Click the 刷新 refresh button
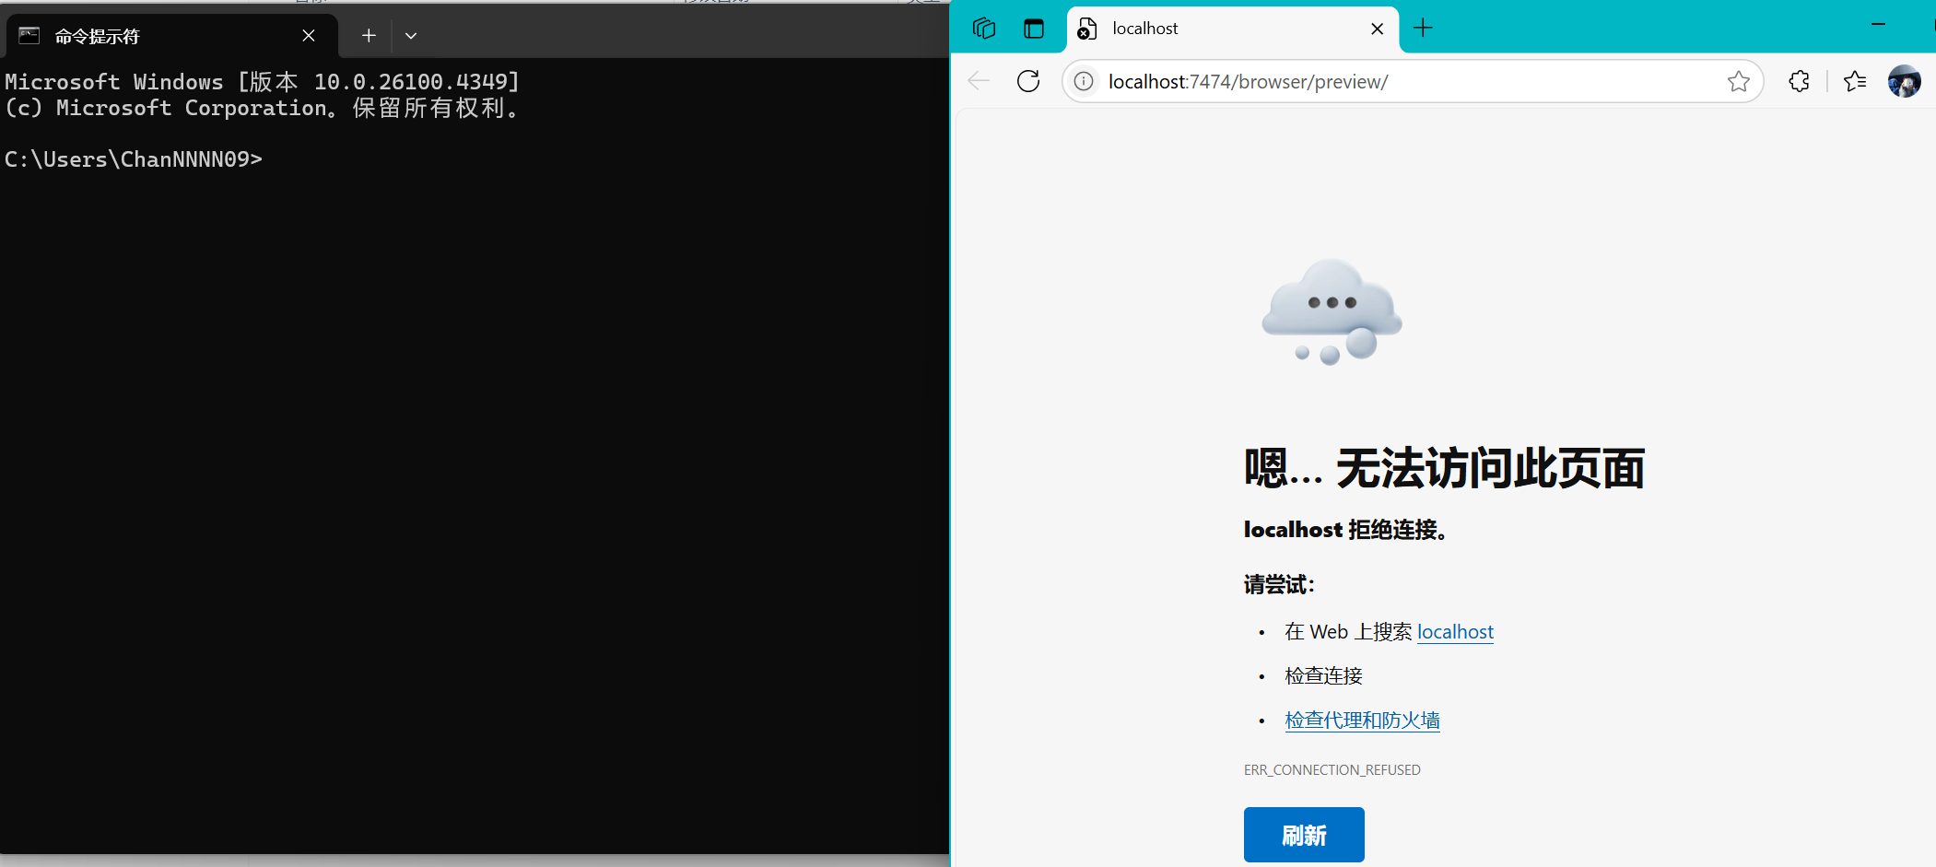The width and height of the screenshot is (1936, 867). (x=1304, y=835)
